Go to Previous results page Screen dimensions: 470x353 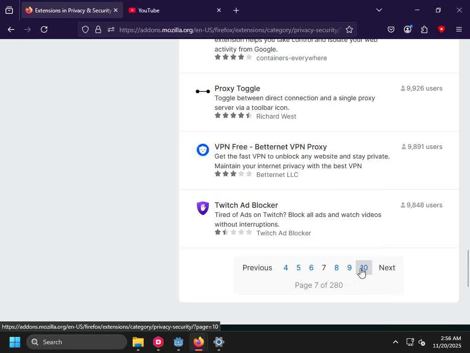pyautogui.click(x=257, y=268)
